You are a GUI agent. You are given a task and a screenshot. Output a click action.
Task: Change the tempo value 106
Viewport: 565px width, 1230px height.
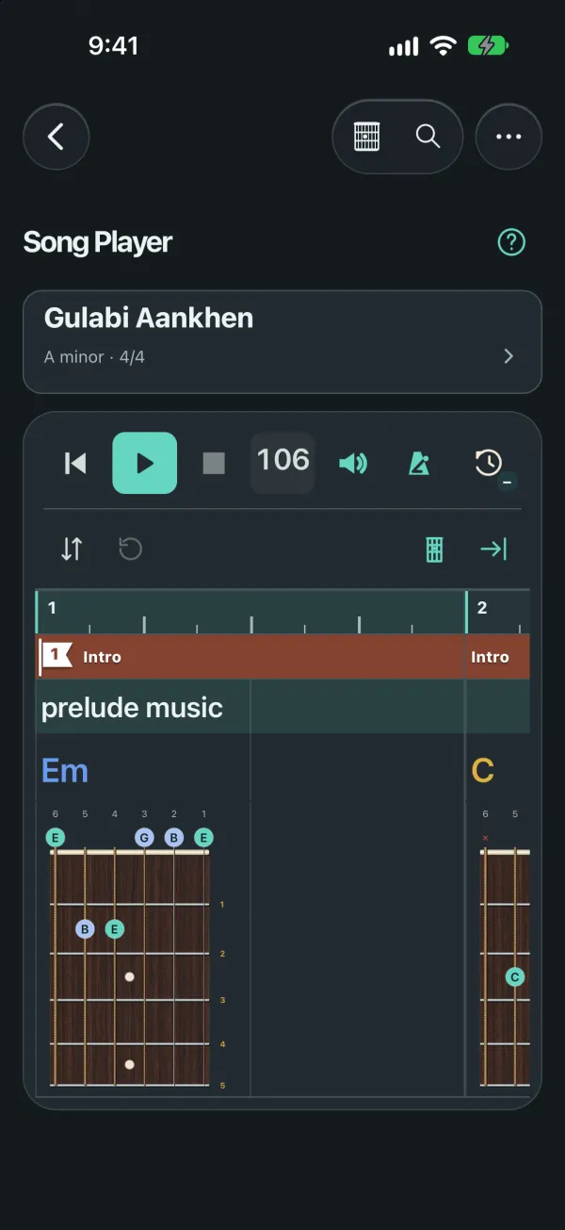click(x=282, y=463)
